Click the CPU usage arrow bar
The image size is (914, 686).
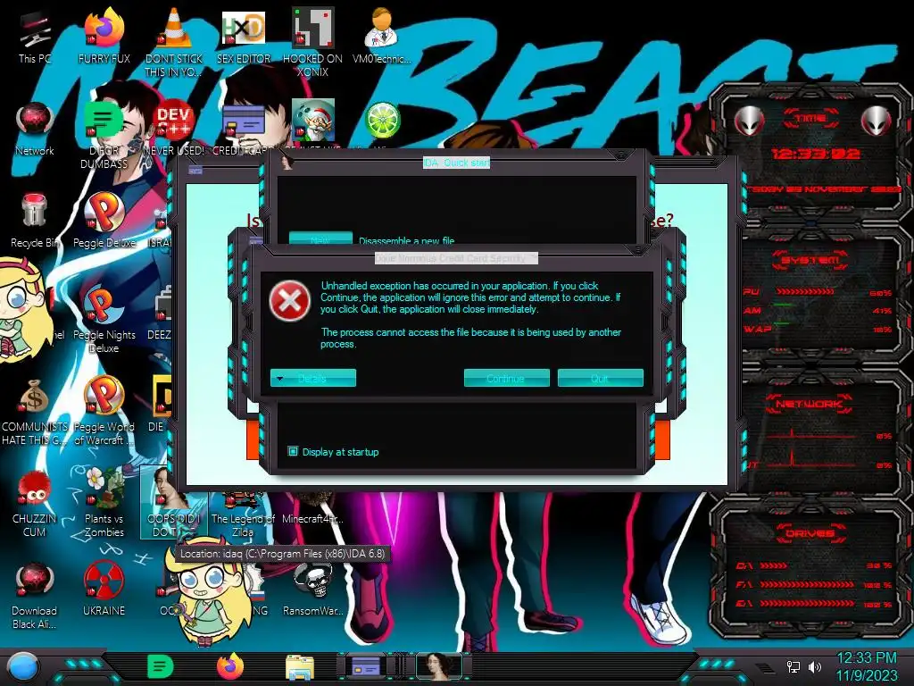[x=804, y=291]
